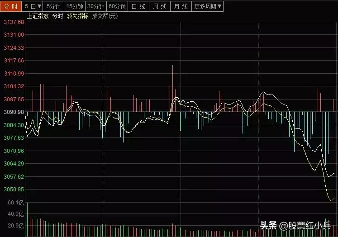The image size is (338, 237).
Task: Click the 60.1亿 volume axis label
Action: [x=15, y=203]
